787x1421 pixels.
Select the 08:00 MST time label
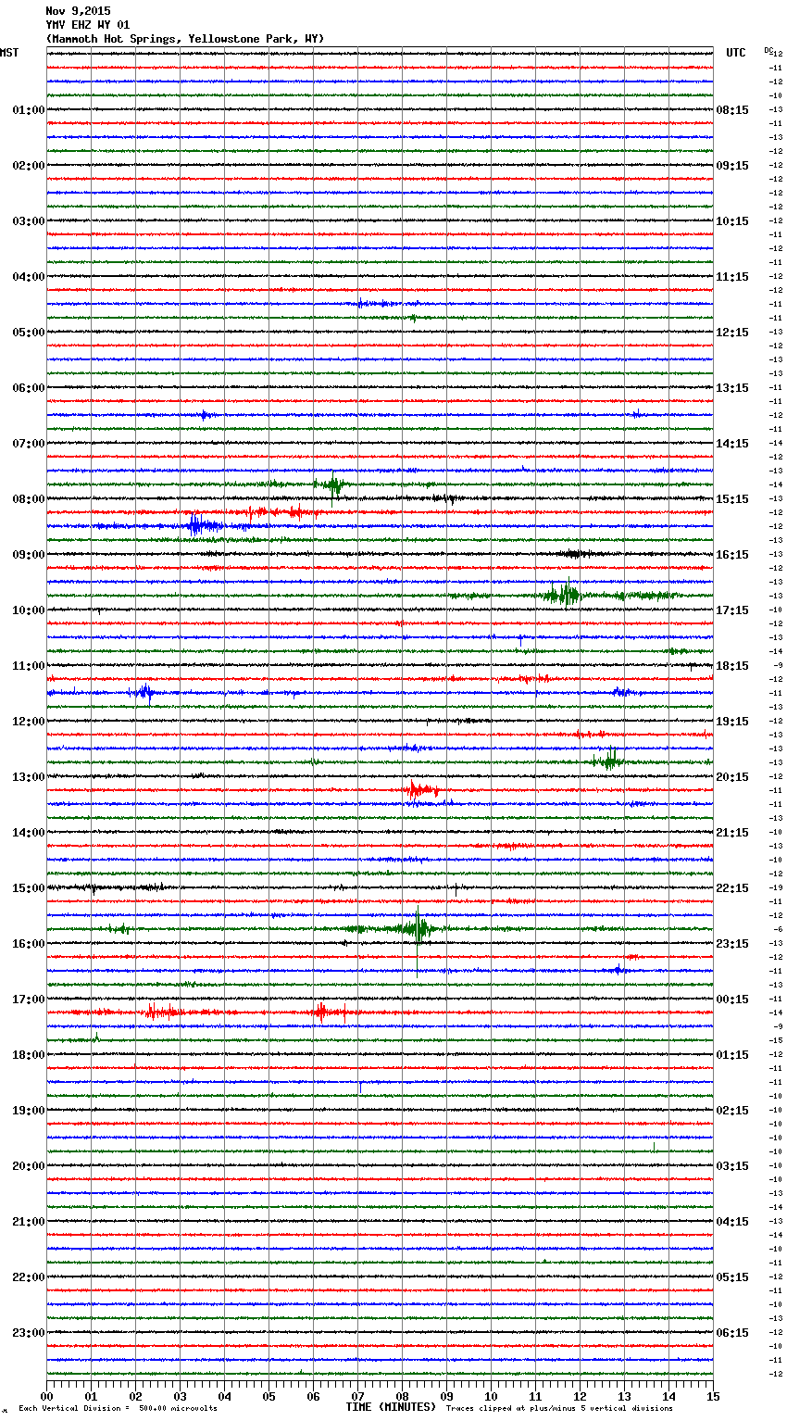29,499
